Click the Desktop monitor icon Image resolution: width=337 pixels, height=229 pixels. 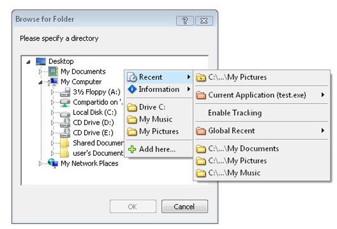41,61
